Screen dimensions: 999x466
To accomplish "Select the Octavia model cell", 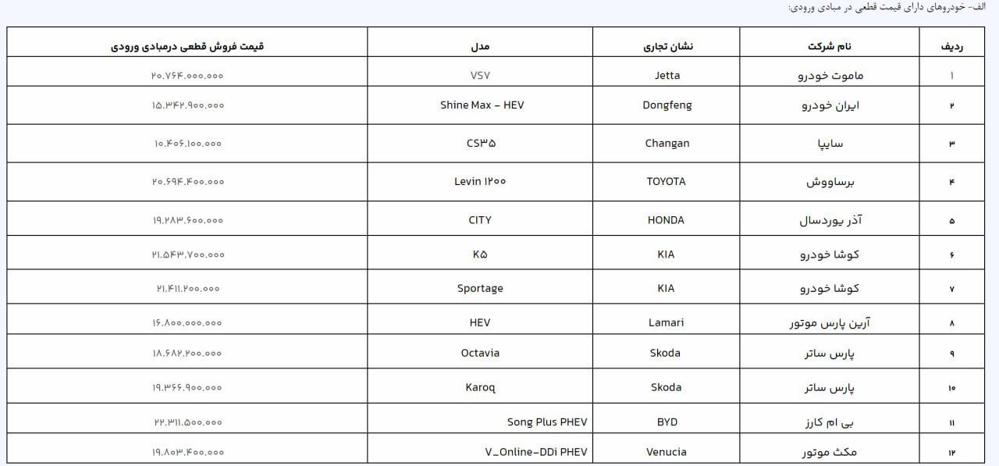I will 480,353.
